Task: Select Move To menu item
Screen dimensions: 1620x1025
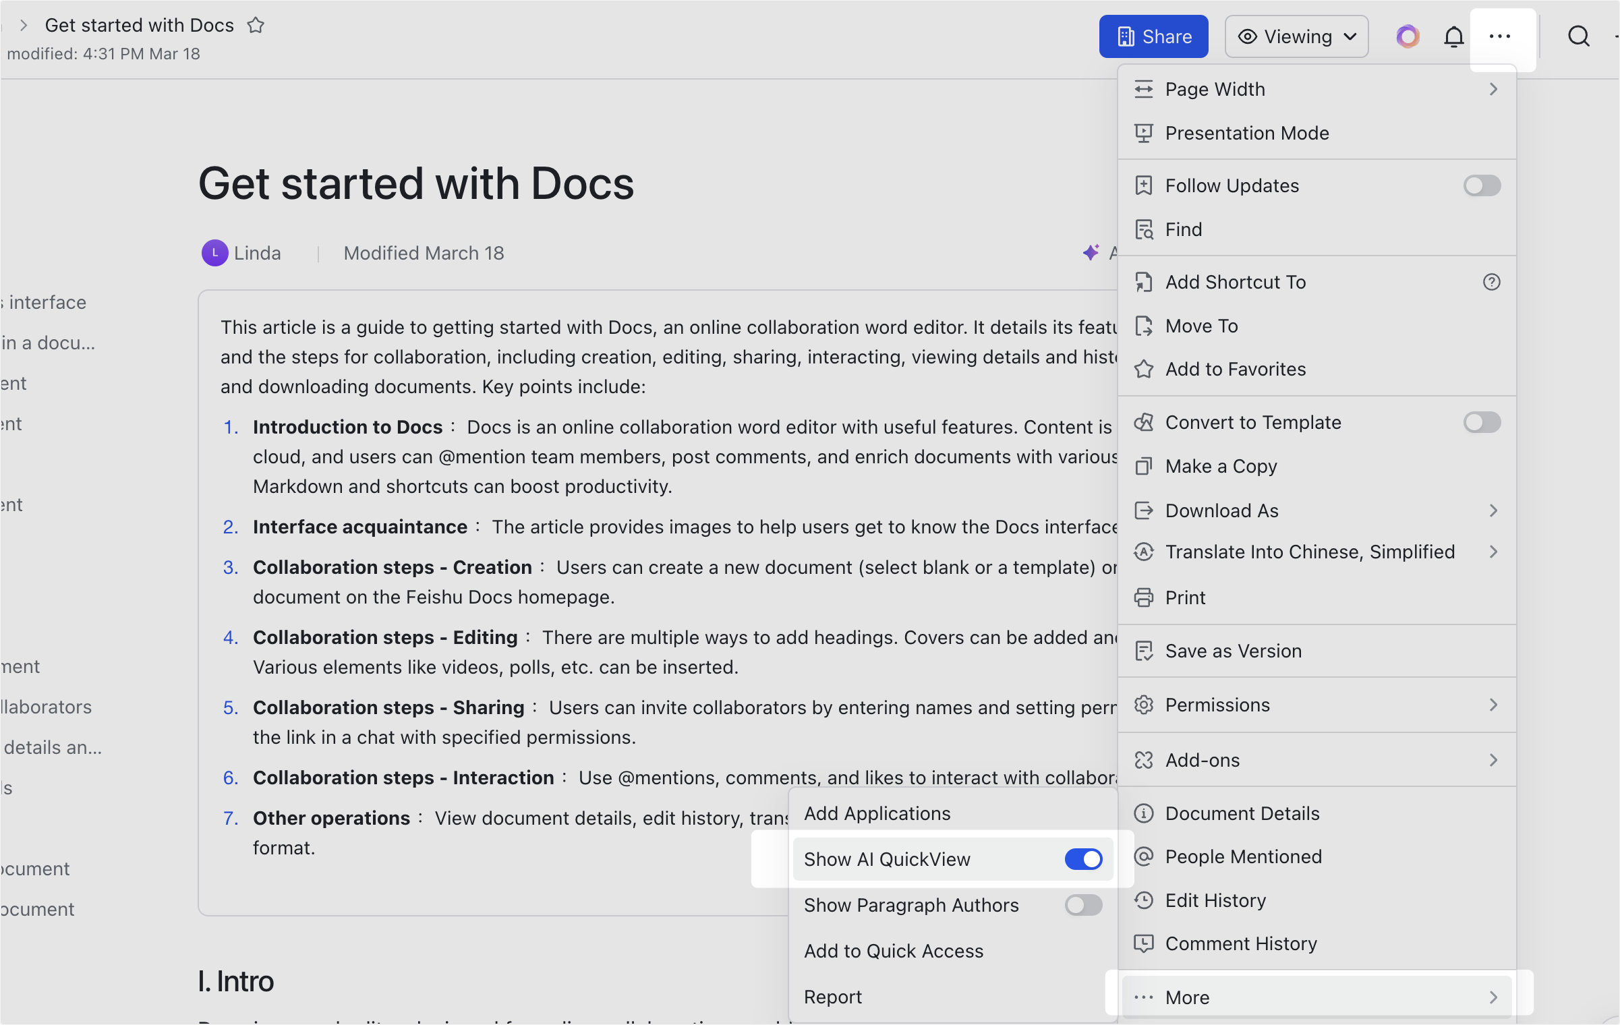Action: tap(1317, 326)
